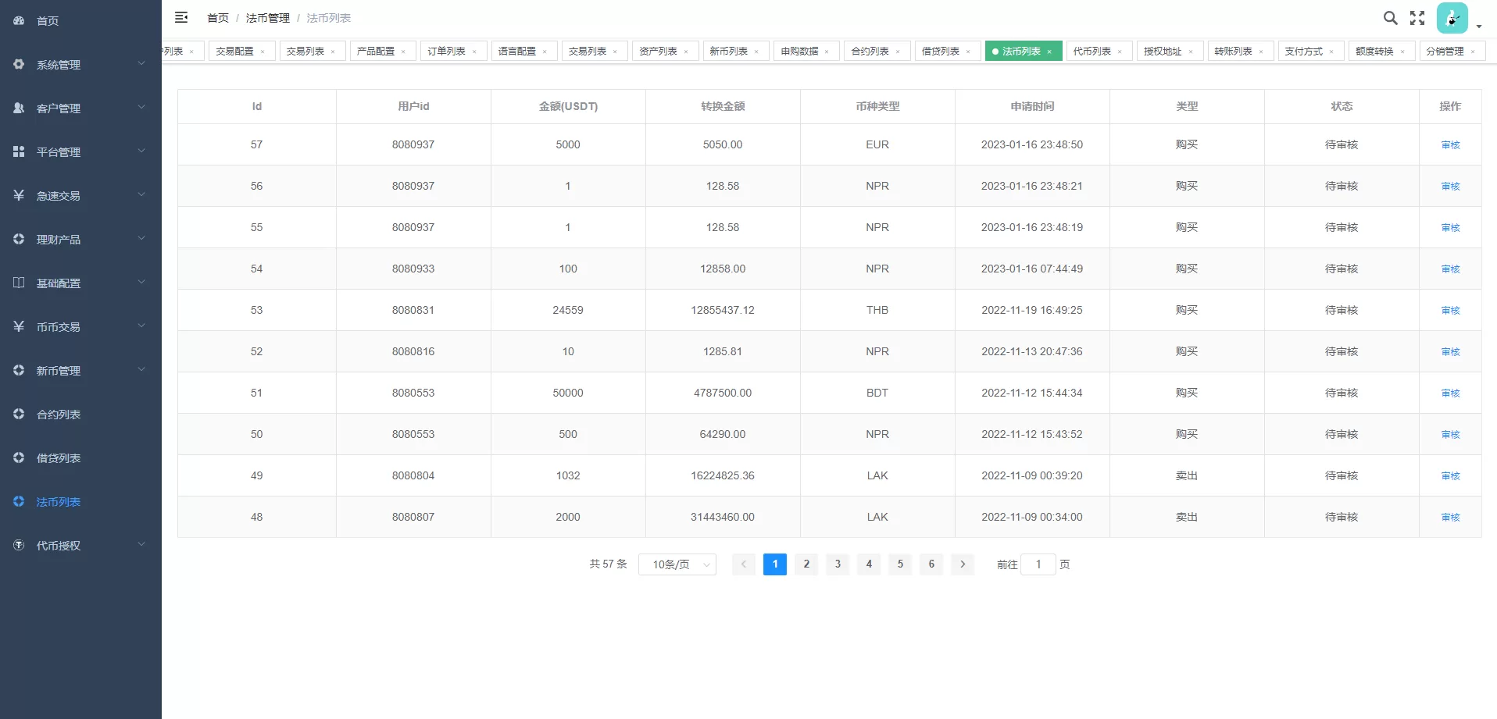Open the user avatar menu
Viewport: 1497px width, 719px height.
tap(1453, 18)
